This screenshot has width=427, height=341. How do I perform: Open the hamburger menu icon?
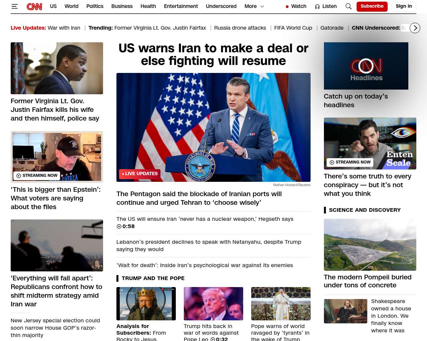coord(14,6)
